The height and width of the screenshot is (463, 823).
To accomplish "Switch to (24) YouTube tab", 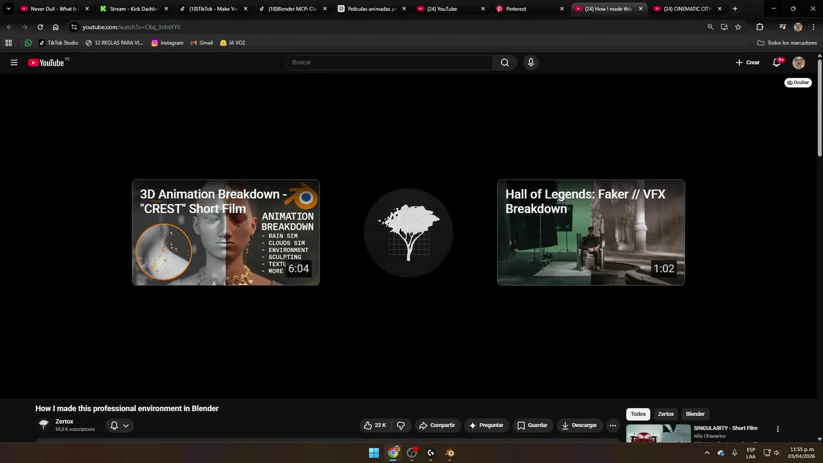I will (451, 9).
